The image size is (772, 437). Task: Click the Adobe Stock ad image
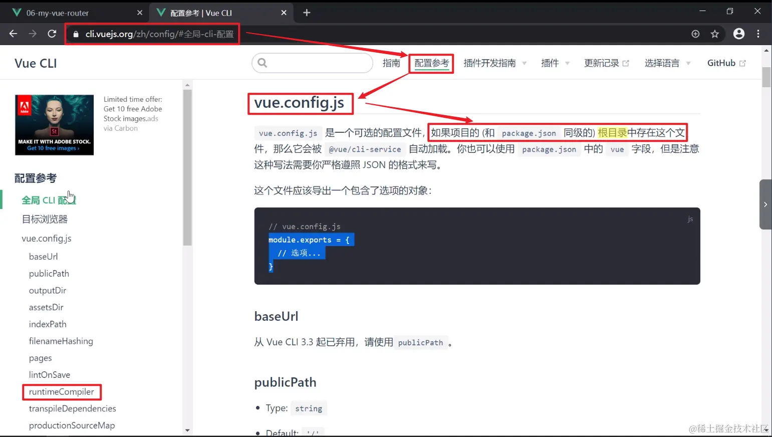point(54,125)
